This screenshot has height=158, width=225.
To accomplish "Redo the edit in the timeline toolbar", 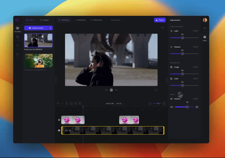I will tap(62, 103).
